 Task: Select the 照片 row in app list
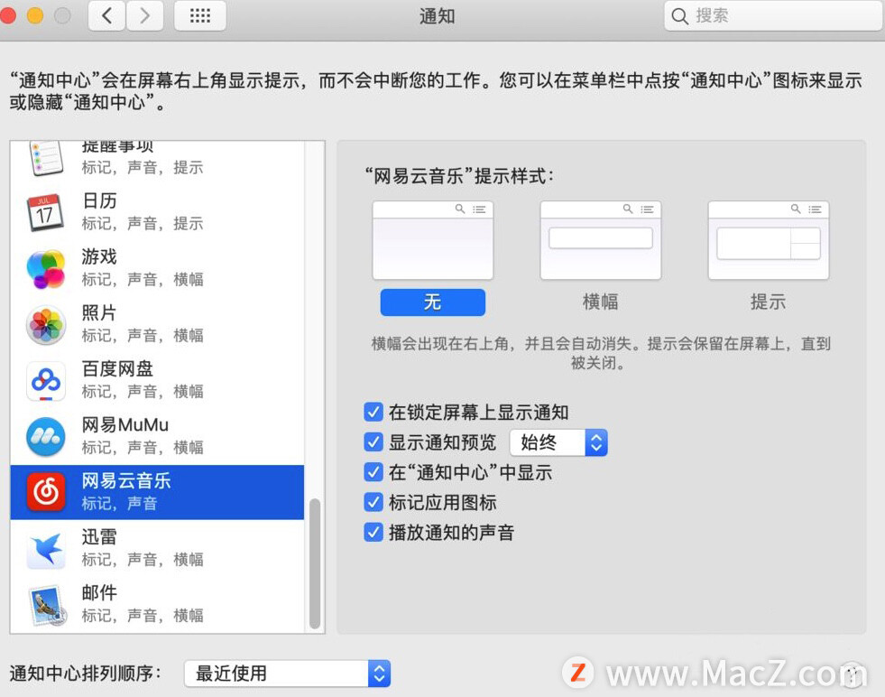[x=158, y=324]
